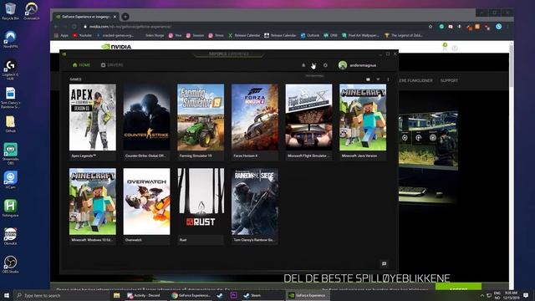
Task: Open the Youtube bookmark
Action: point(82,35)
